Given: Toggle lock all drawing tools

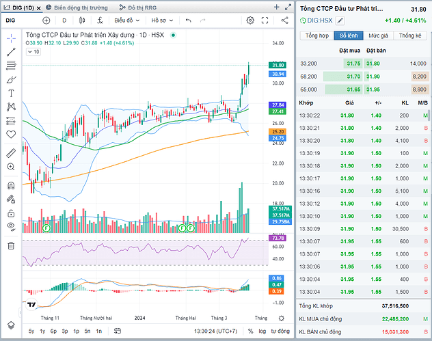Looking at the screenshot, I should click(11, 212).
